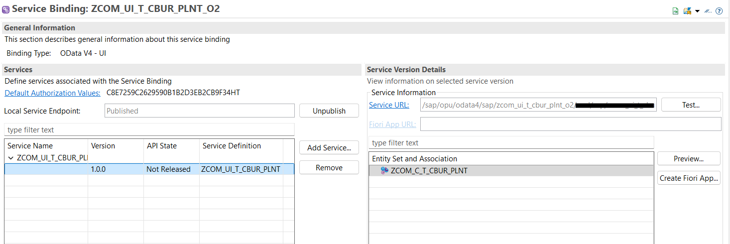Open the black dropdown arrow in top toolbar
The height and width of the screenshot is (244, 730).
click(697, 11)
